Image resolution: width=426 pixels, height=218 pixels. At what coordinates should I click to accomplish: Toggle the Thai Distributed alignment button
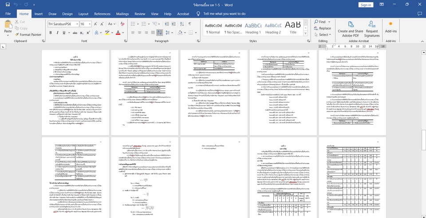pos(159,32)
